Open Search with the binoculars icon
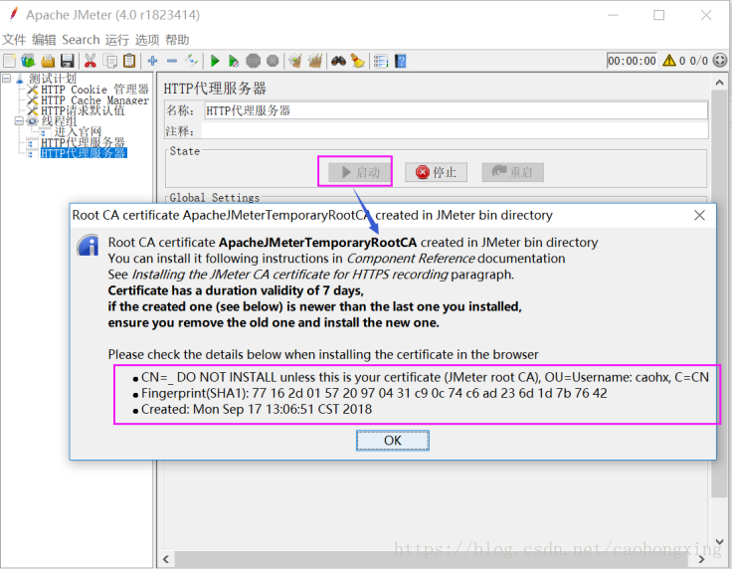The image size is (733, 569). [338, 61]
